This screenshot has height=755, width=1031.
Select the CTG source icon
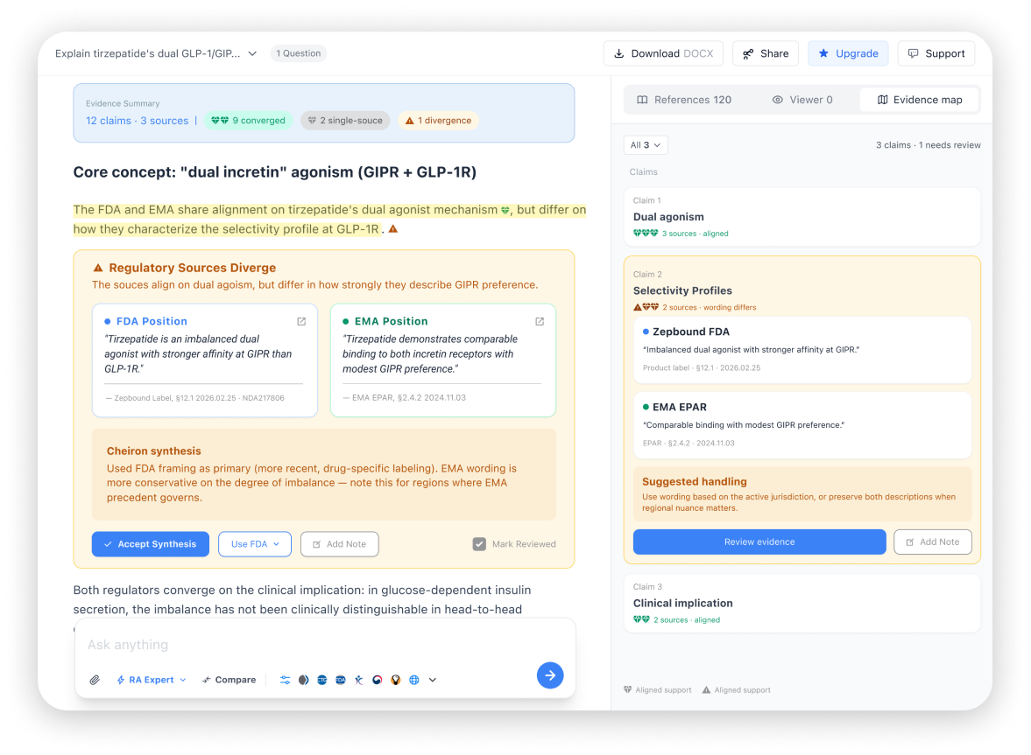[x=321, y=680]
